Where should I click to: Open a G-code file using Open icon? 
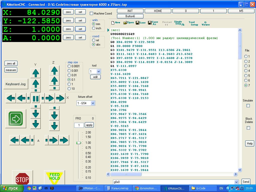click(x=128, y=23)
